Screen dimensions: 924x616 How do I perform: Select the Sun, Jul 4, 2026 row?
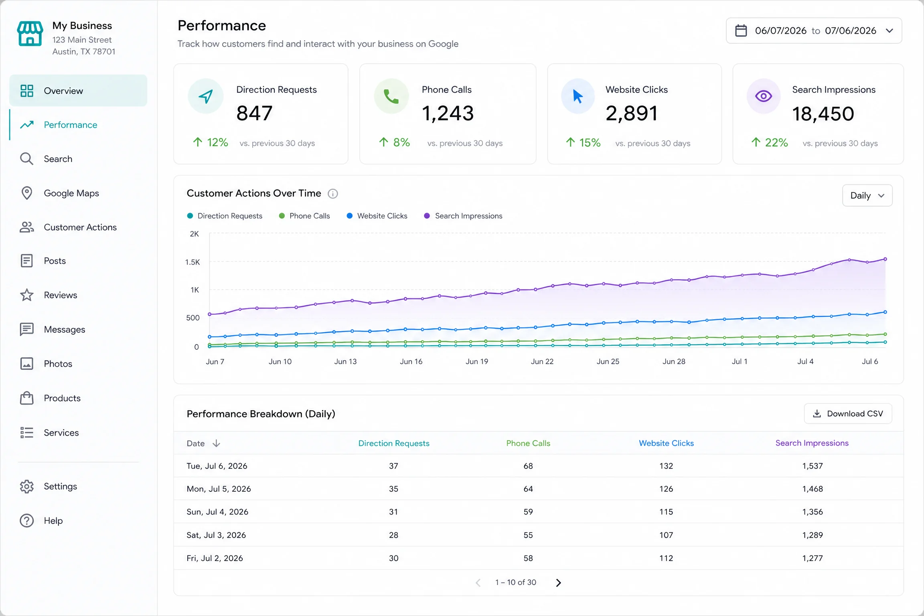[x=539, y=512]
